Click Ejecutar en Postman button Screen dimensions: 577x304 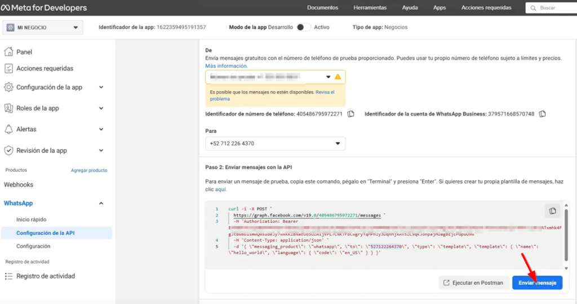473,283
